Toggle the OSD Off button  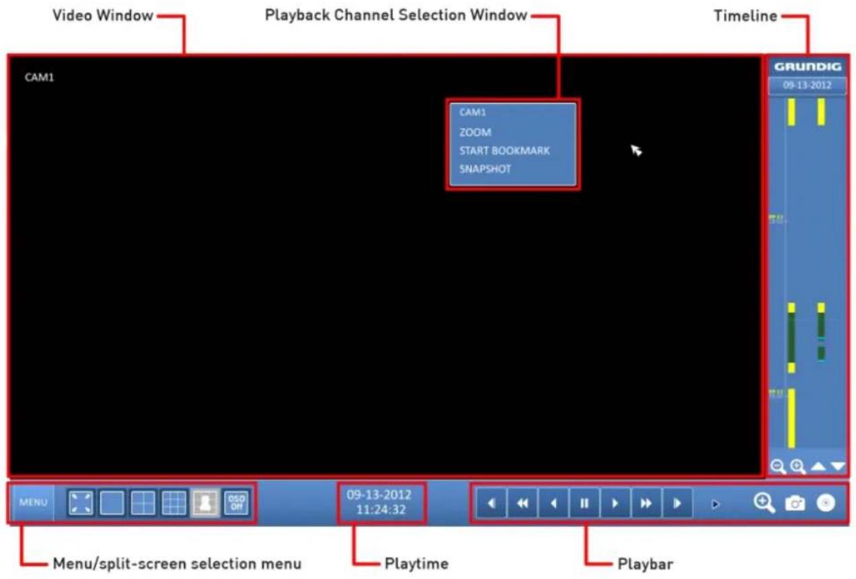pyautogui.click(x=236, y=504)
